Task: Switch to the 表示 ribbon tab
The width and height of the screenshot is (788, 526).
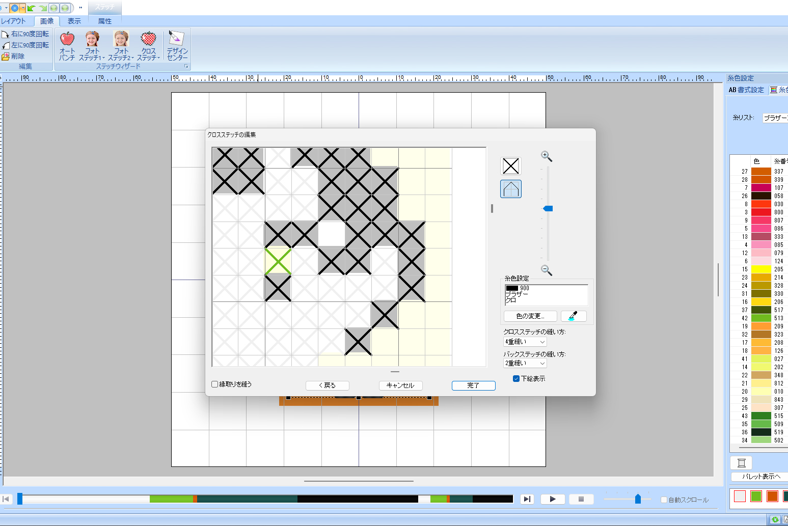Action: pos(74,21)
